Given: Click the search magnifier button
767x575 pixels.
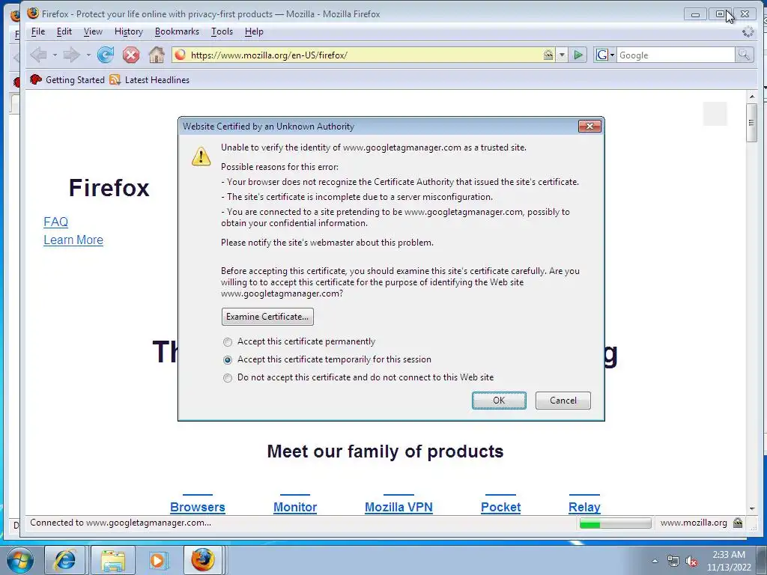Looking at the screenshot, I should tap(744, 55).
